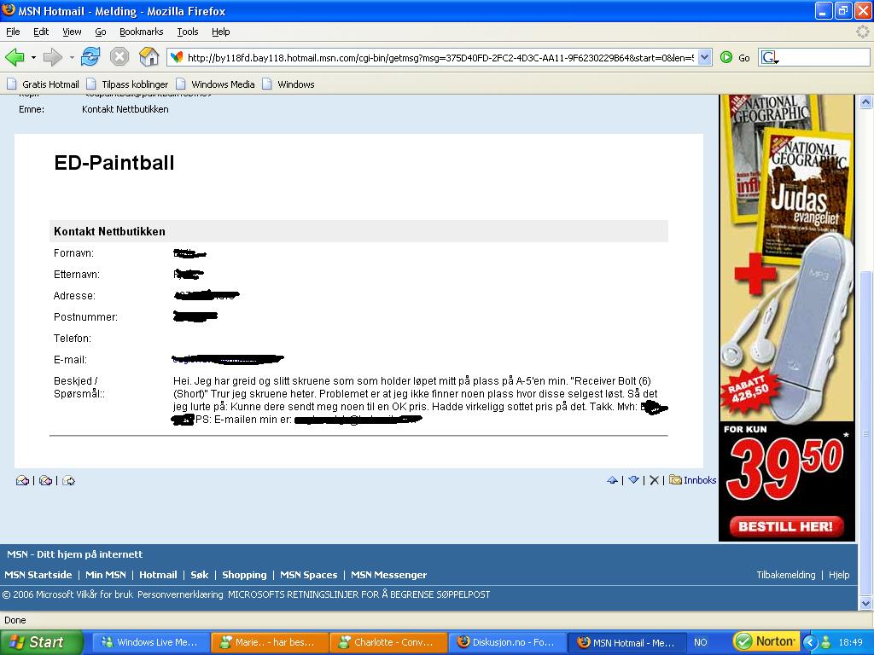The width and height of the screenshot is (874, 655).
Task: Switch to Diskusjon.no Firefox taskbar item
Action: [508, 642]
